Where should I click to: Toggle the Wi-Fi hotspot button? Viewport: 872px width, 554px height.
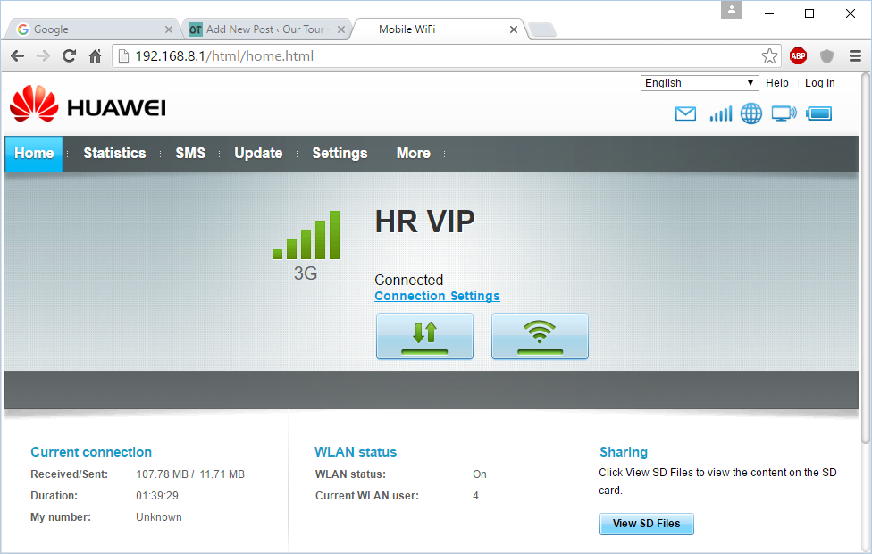[x=540, y=337]
